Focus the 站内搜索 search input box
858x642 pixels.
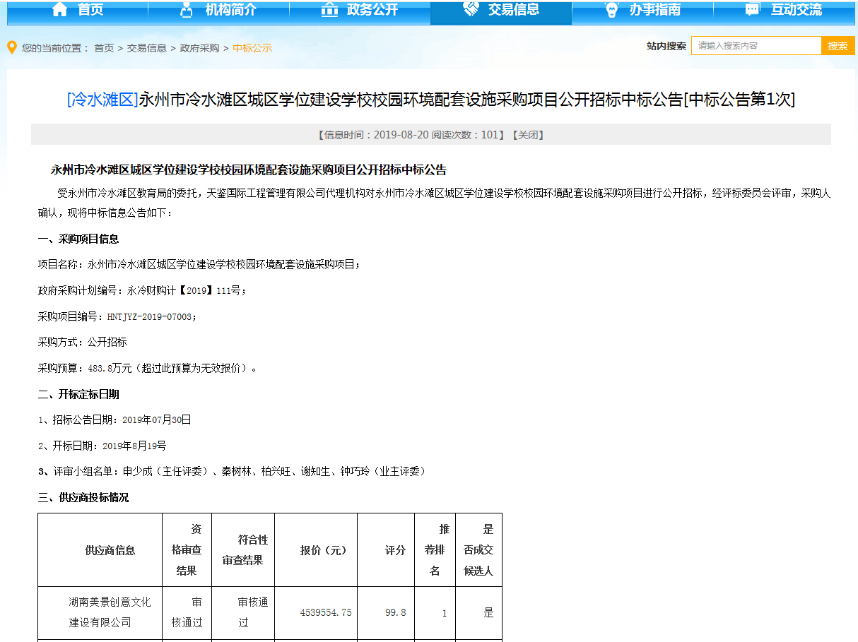(x=756, y=46)
